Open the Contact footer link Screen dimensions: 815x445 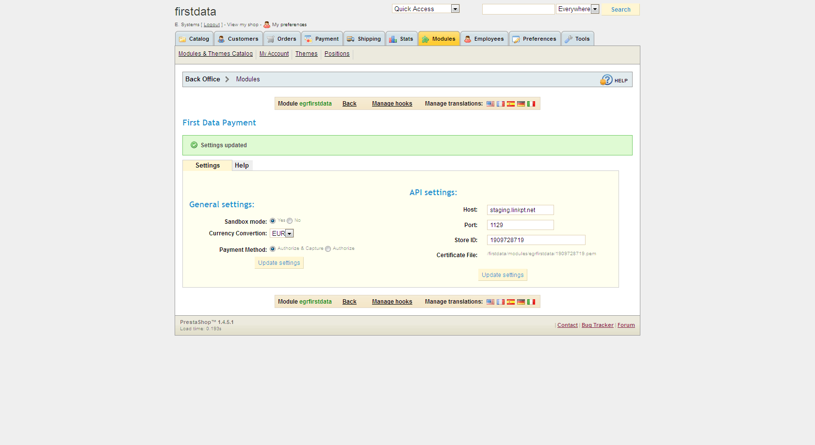click(568, 325)
